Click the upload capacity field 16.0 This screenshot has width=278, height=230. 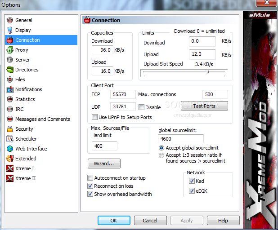[x=103, y=71]
